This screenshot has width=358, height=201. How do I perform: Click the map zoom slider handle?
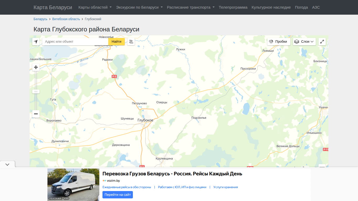click(36, 92)
